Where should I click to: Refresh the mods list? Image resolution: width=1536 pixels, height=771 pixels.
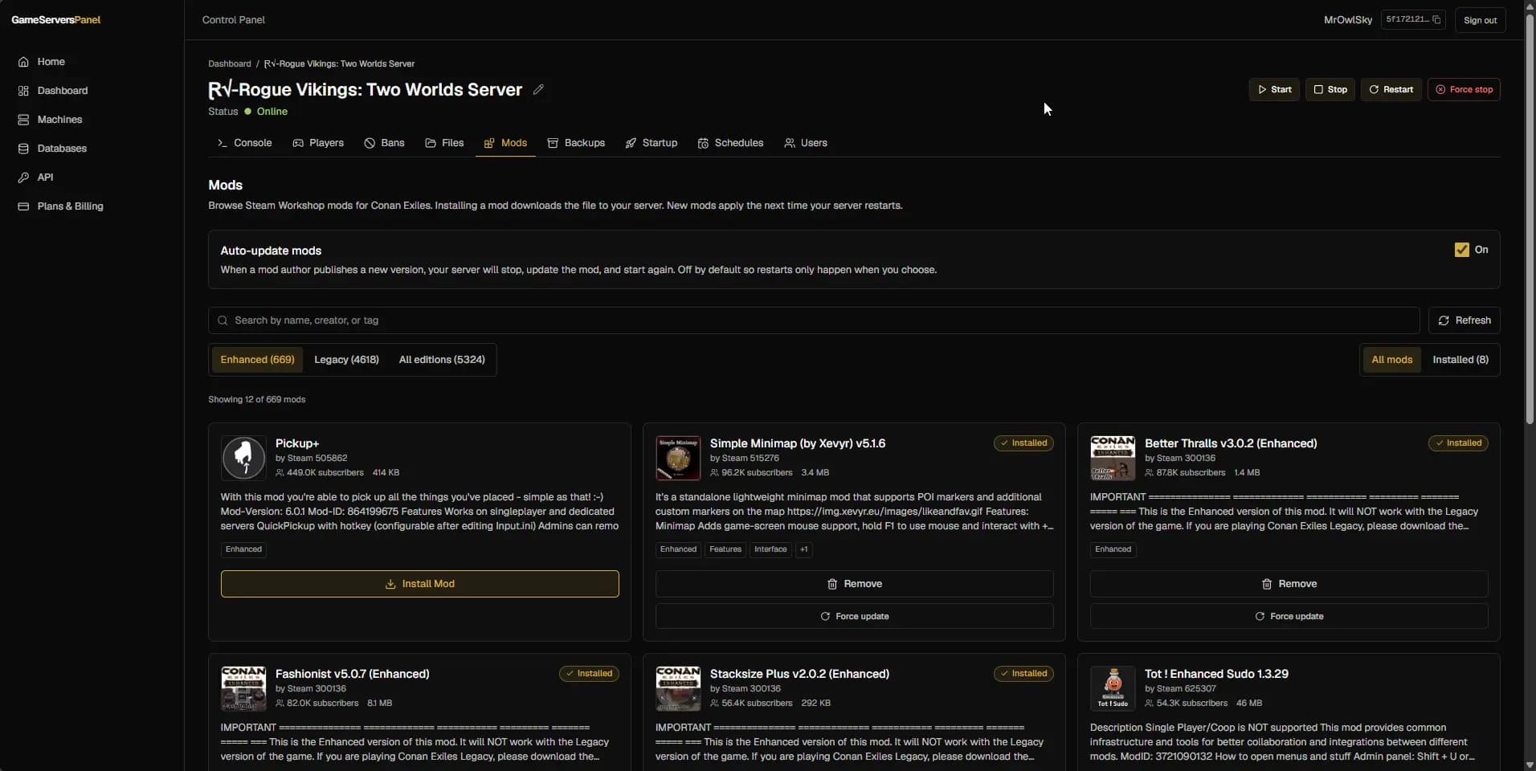(1464, 320)
